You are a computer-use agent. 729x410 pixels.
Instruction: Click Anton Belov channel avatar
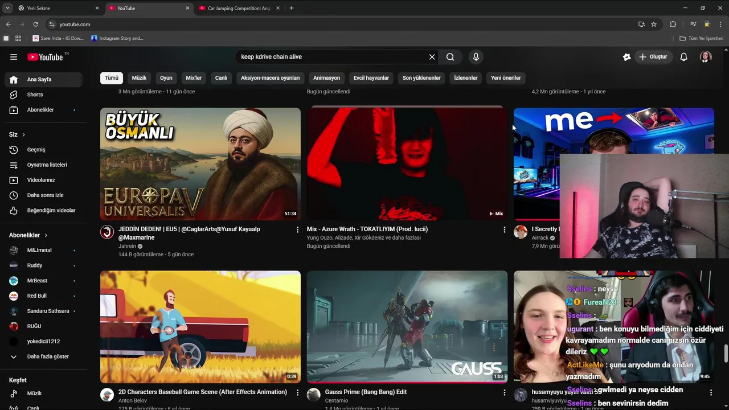tap(107, 395)
